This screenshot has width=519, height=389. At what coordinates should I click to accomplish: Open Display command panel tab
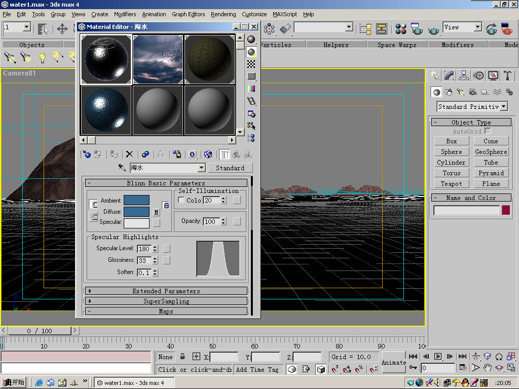pos(493,76)
